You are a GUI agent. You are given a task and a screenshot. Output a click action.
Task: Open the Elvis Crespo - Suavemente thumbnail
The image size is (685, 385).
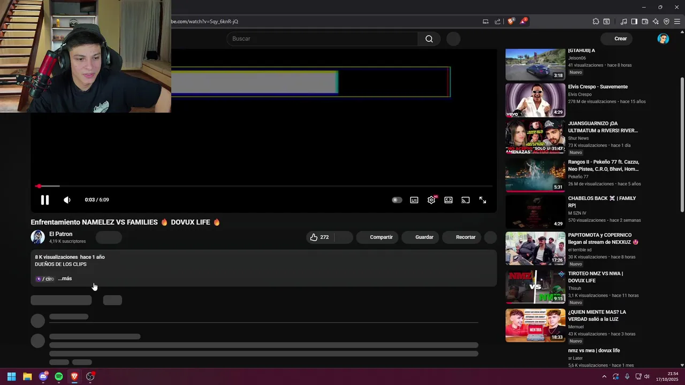pyautogui.click(x=535, y=100)
